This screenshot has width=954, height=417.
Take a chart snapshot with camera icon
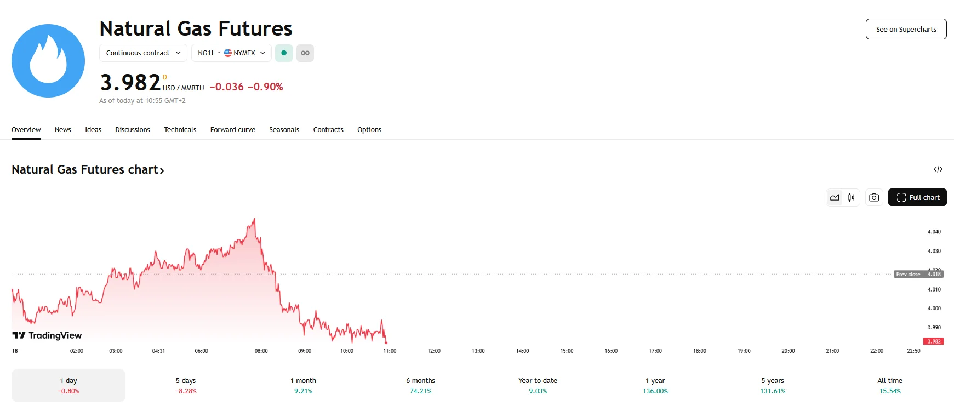pyautogui.click(x=873, y=197)
